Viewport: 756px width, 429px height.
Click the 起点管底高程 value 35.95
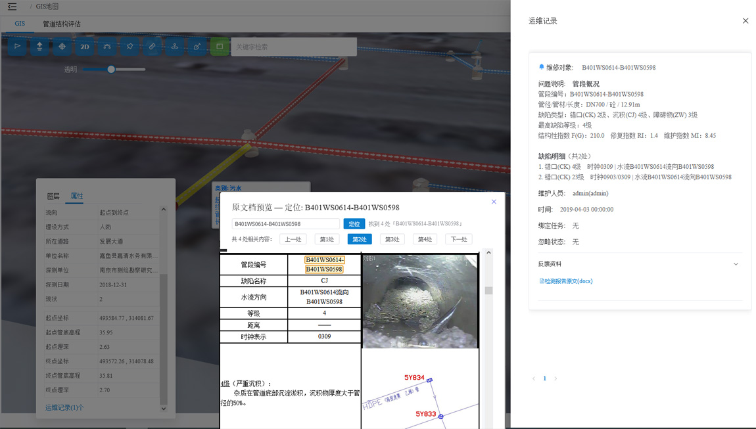(106, 332)
